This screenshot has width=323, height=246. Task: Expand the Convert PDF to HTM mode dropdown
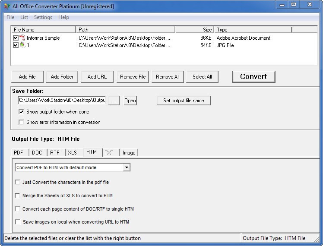(127, 167)
